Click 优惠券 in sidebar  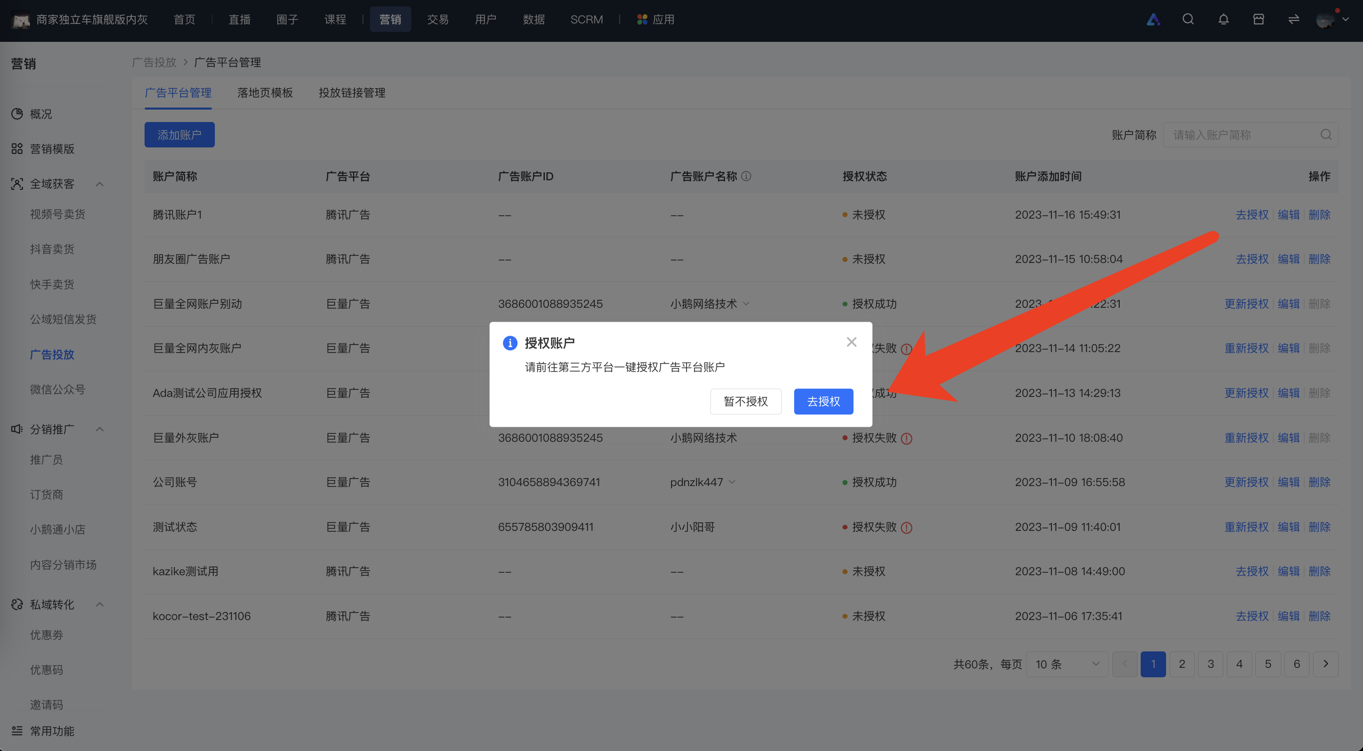(x=46, y=635)
